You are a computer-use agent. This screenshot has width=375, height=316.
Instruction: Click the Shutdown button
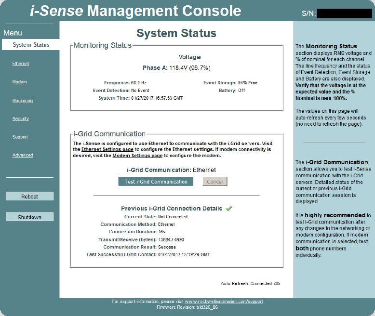point(30,217)
